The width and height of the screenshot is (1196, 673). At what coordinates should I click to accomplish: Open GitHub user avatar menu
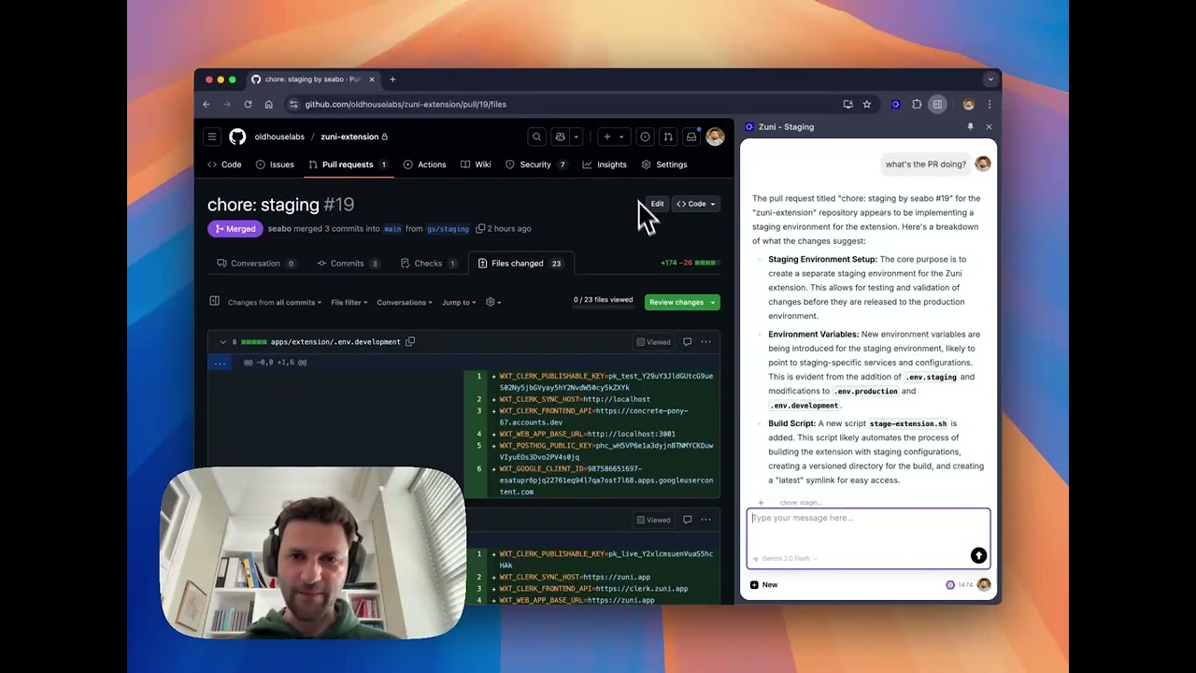(715, 136)
